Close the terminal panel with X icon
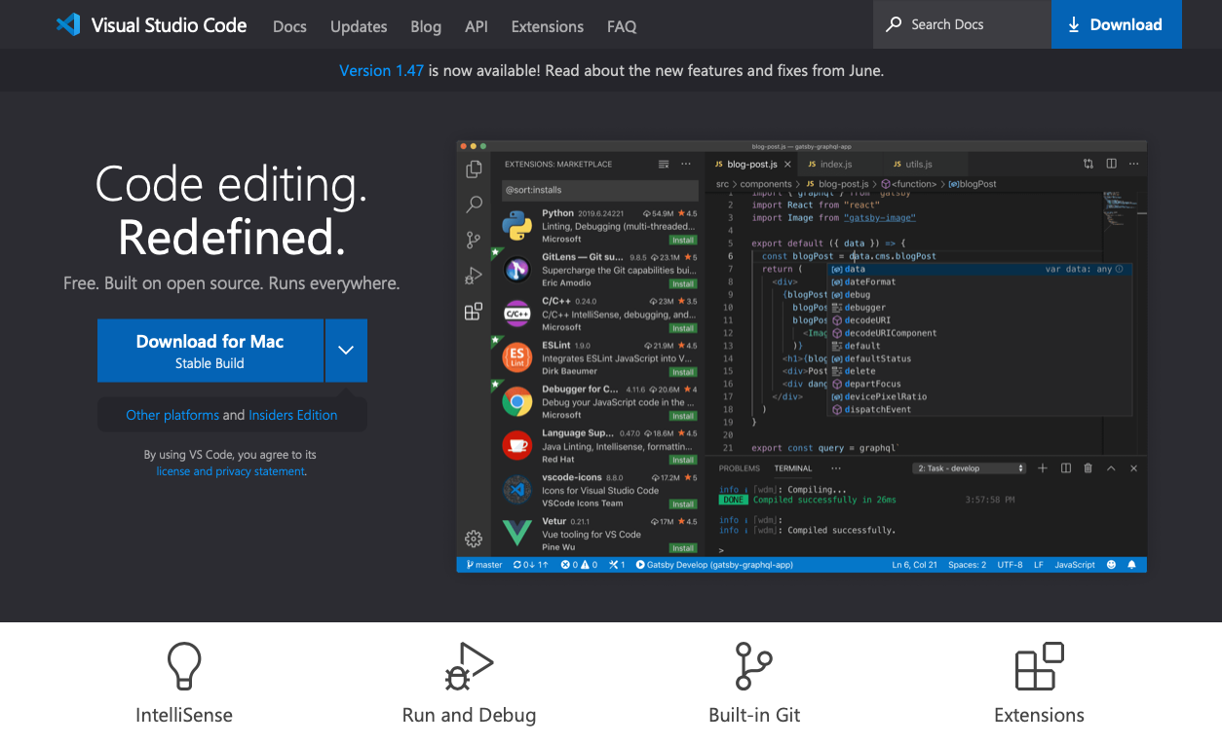 tap(1133, 468)
